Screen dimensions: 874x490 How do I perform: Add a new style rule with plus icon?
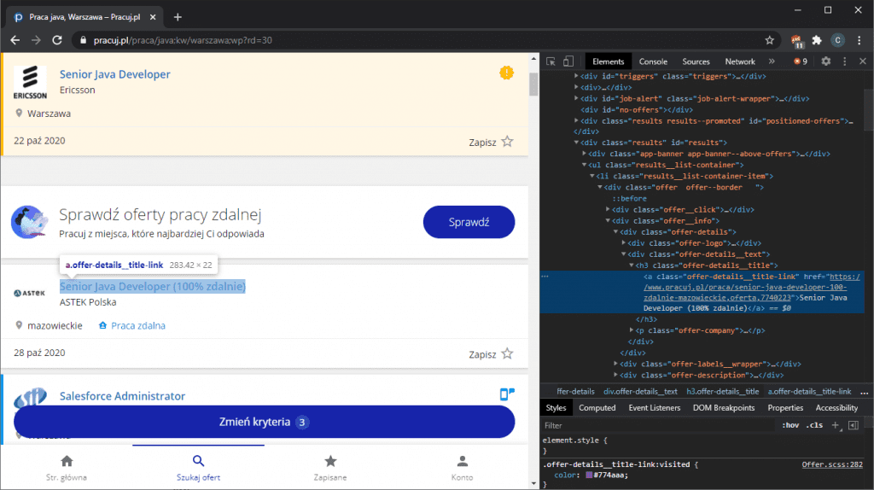(x=835, y=425)
